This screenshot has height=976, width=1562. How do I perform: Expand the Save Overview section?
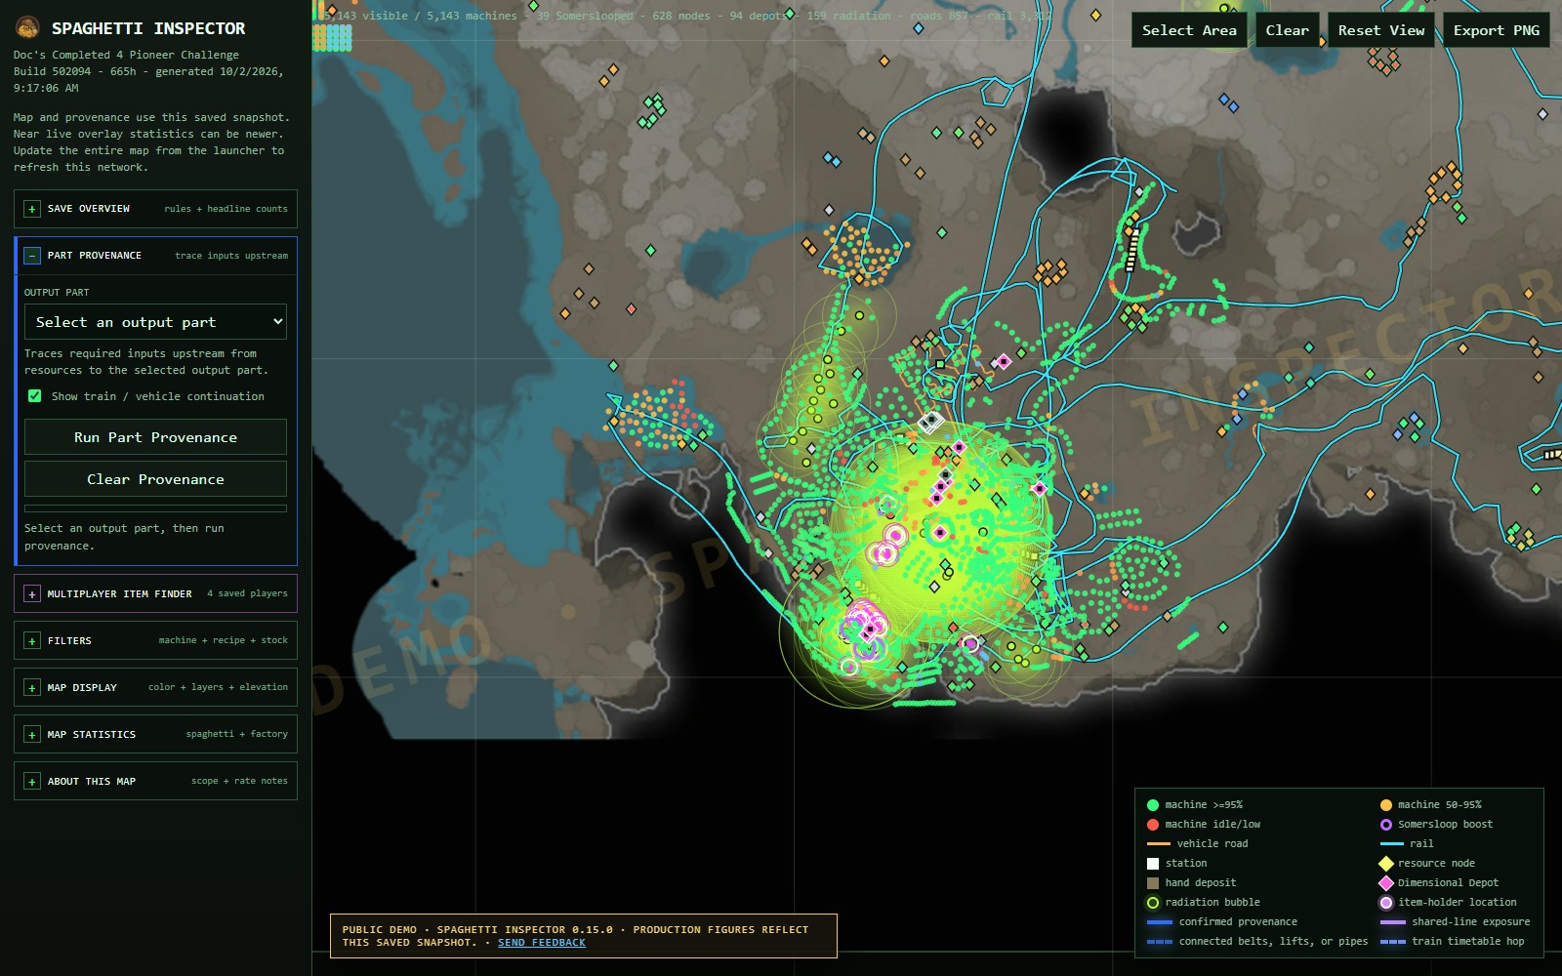(155, 209)
